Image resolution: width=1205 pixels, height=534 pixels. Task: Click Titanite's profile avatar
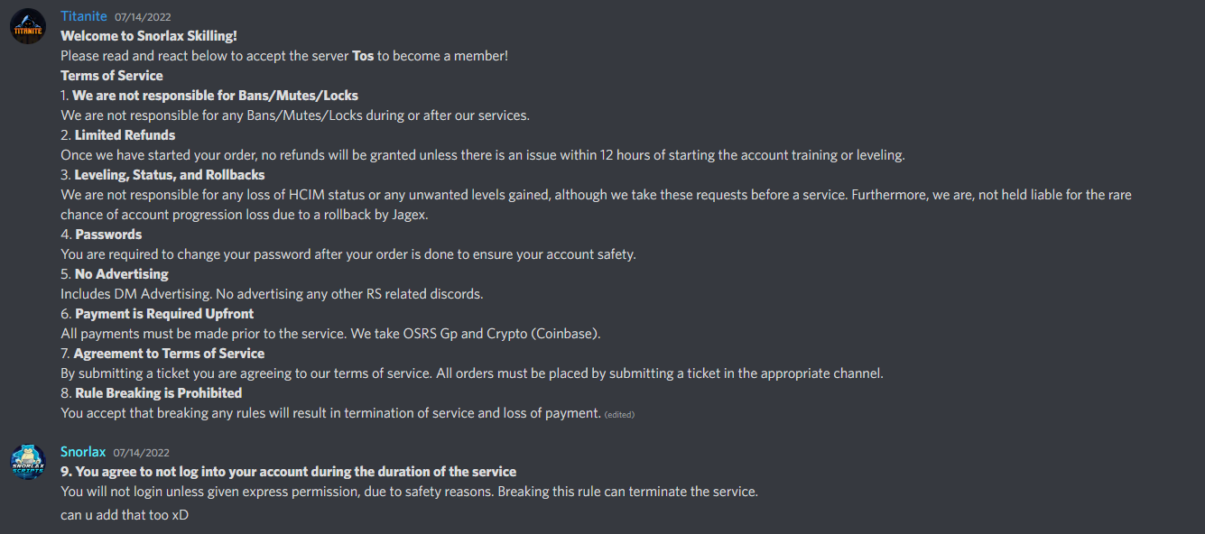[28, 26]
